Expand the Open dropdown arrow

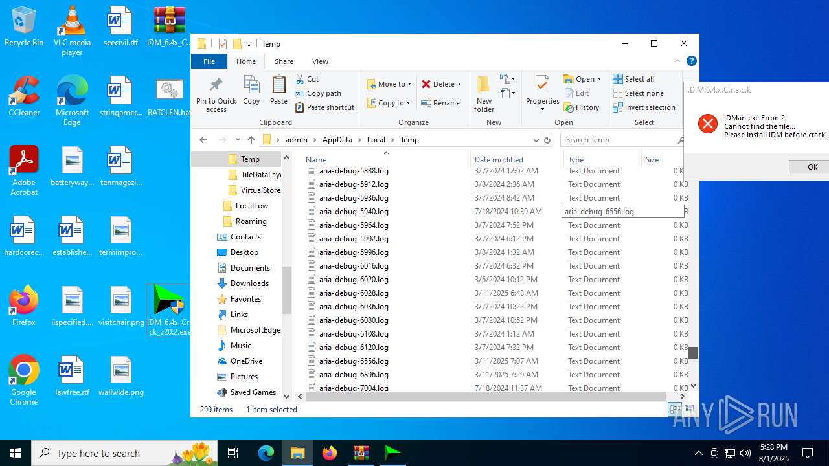coord(599,79)
